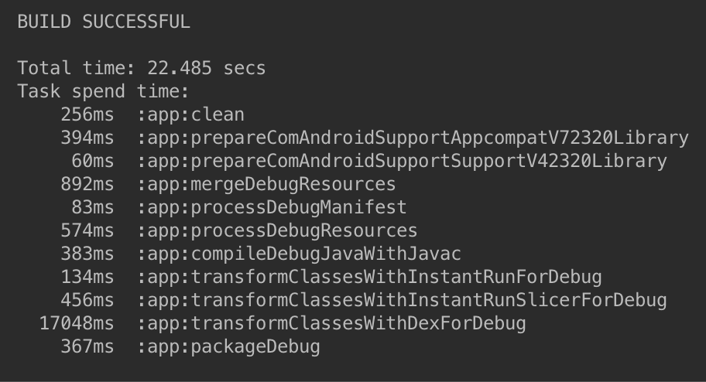Click the 17048ms duration value
706x382 pixels.
coord(76,323)
